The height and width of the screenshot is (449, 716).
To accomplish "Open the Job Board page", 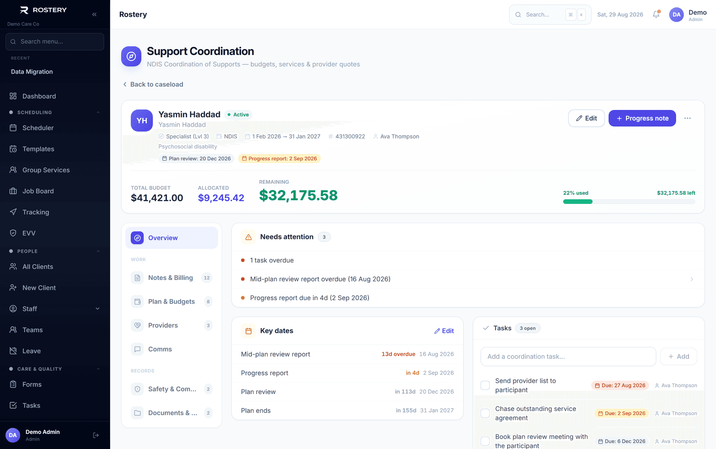I will click(x=55, y=191).
